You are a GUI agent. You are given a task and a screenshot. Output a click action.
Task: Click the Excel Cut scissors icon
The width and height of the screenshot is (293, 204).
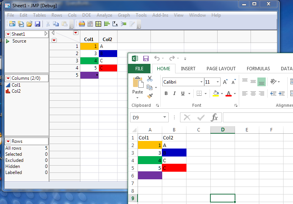(x=149, y=79)
